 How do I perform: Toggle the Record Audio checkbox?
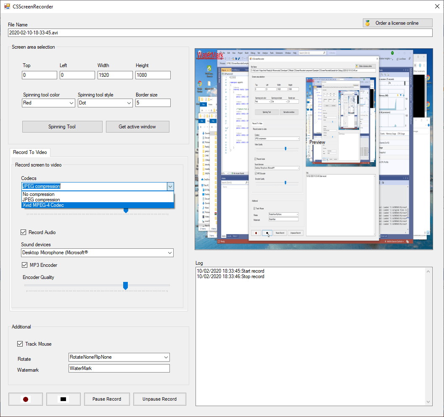point(24,232)
